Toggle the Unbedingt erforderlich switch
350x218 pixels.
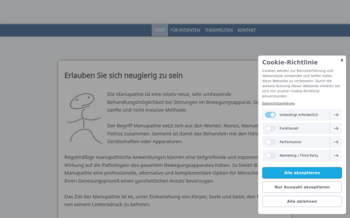[270, 115]
